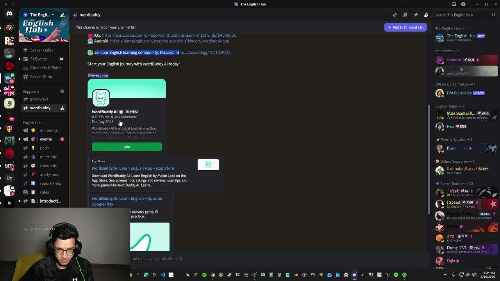Open WordBuddy.AI Google Play link title
The image size is (500, 281).
coord(127,201)
